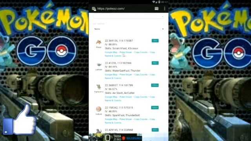This screenshot has height=141, width=251.
Task: Open Google Map link for Voltorb
Action: (x=111, y=119)
